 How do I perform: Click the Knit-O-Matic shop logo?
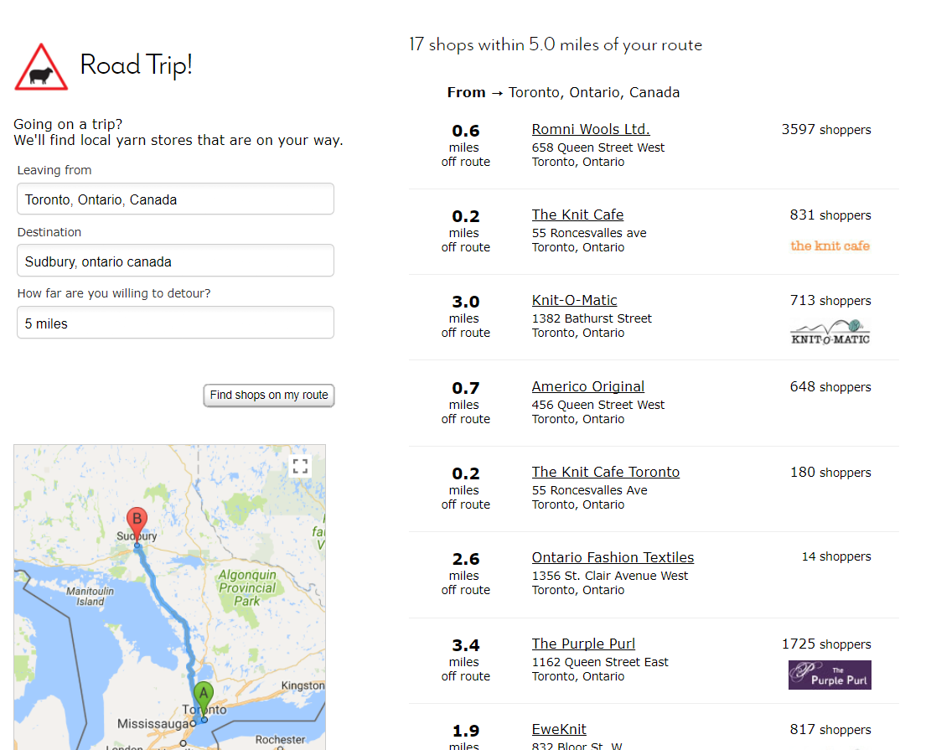[x=830, y=332]
